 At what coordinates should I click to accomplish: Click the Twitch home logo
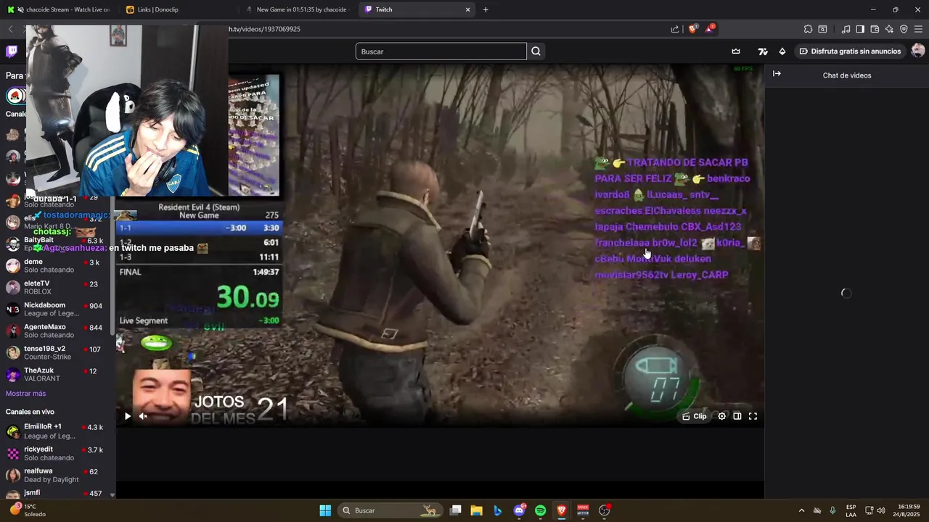tap(12, 51)
